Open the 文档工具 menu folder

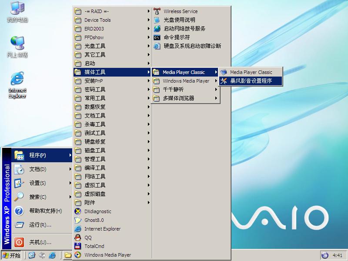click(x=113, y=116)
